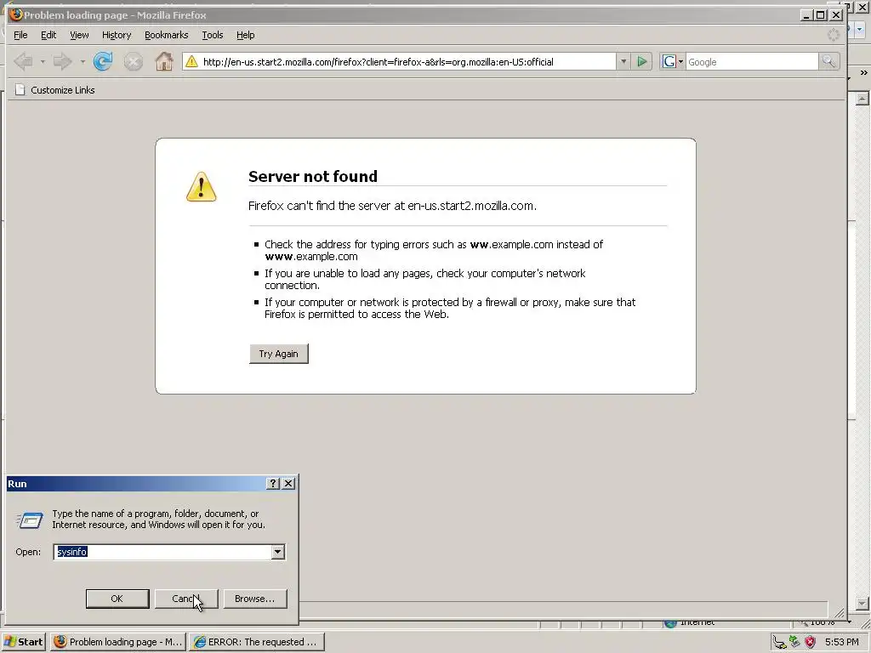Screen dimensions: 871x653
Task: Click the Run dialog Open text field
Action: [162, 552]
